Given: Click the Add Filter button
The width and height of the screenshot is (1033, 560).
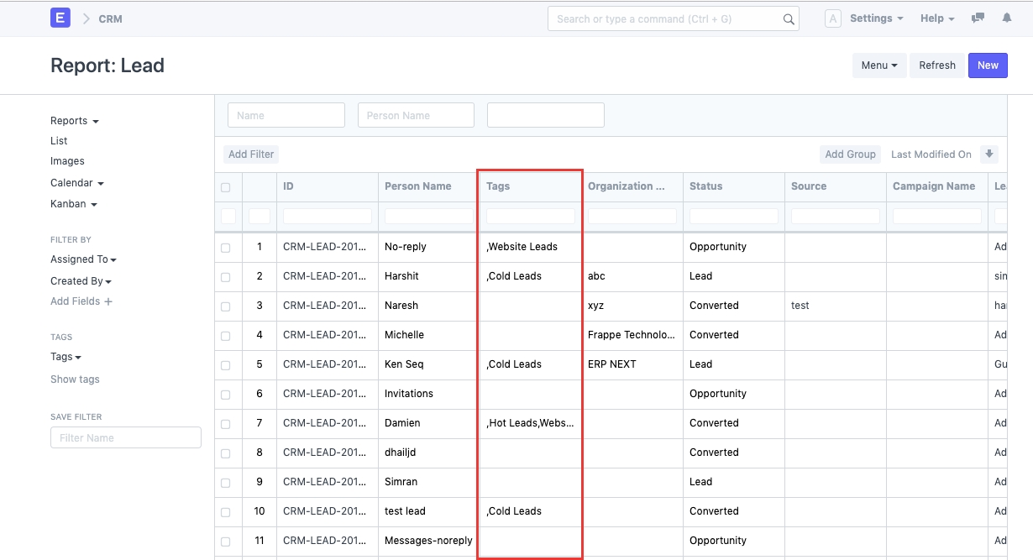Looking at the screenshot, I should tap(251, 154).
